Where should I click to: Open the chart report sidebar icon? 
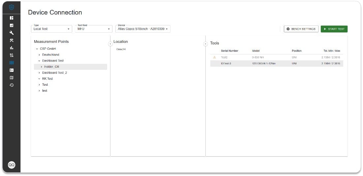pos(12,25)
